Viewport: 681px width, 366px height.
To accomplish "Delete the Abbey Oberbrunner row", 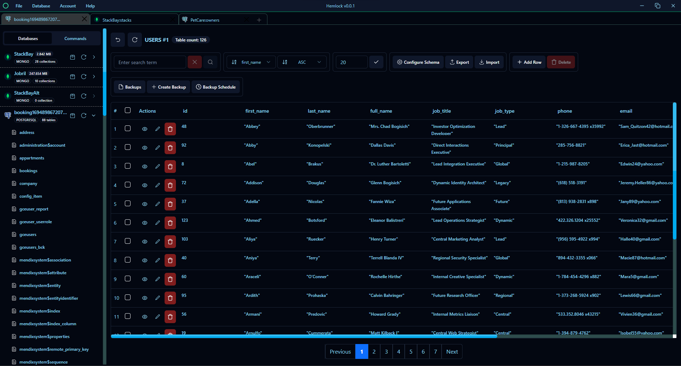I will (x=170, y=129).
